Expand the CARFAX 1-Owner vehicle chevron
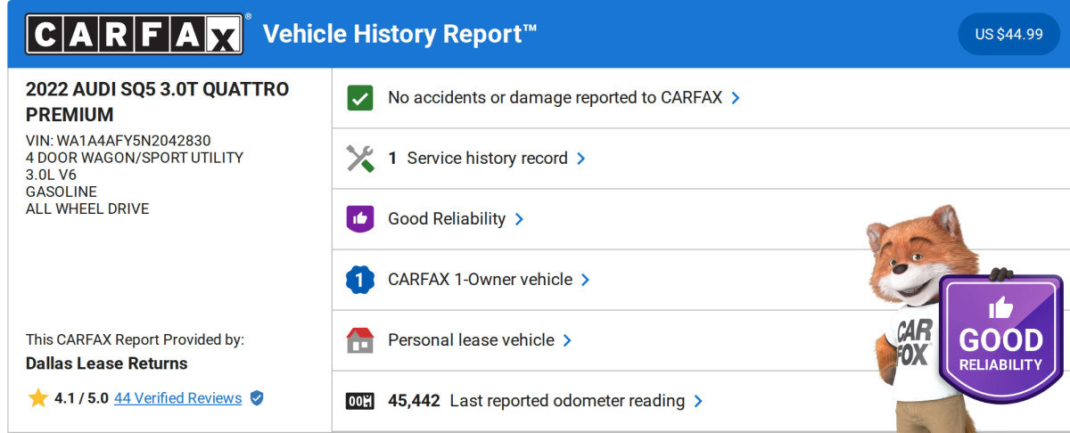 pyautogui.click(x=586, y=280)
